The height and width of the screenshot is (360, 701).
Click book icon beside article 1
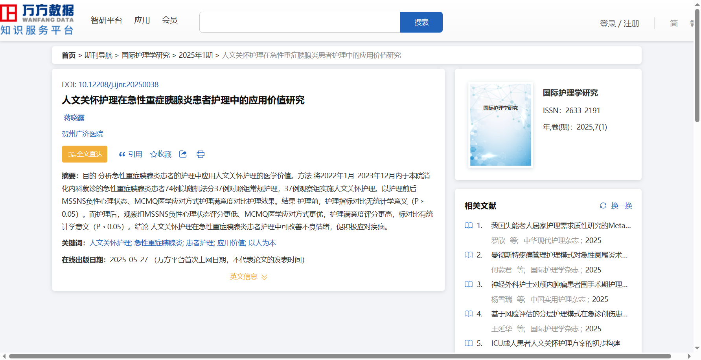point(469,226)
